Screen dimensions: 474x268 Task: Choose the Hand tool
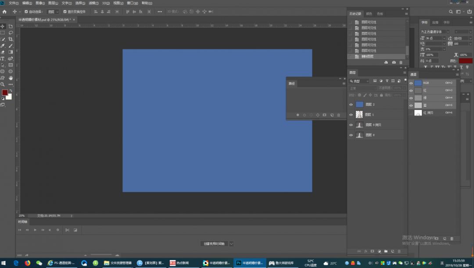click(x=11, y=78)
